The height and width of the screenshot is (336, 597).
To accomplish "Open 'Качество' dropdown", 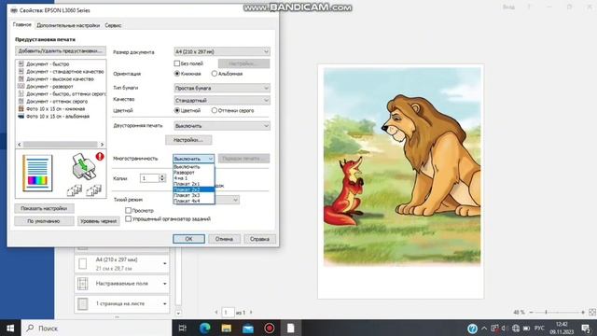I will (222, 100).
